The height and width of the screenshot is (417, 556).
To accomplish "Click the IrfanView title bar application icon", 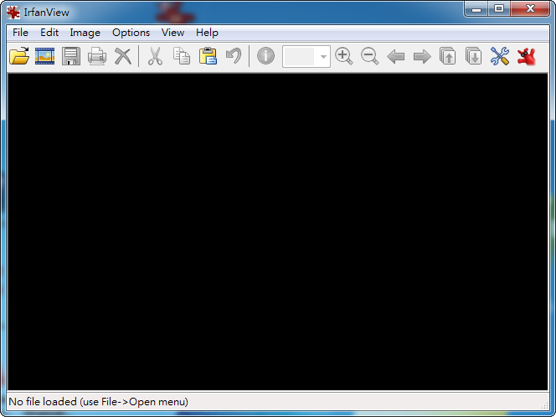I will coord(13,13).
